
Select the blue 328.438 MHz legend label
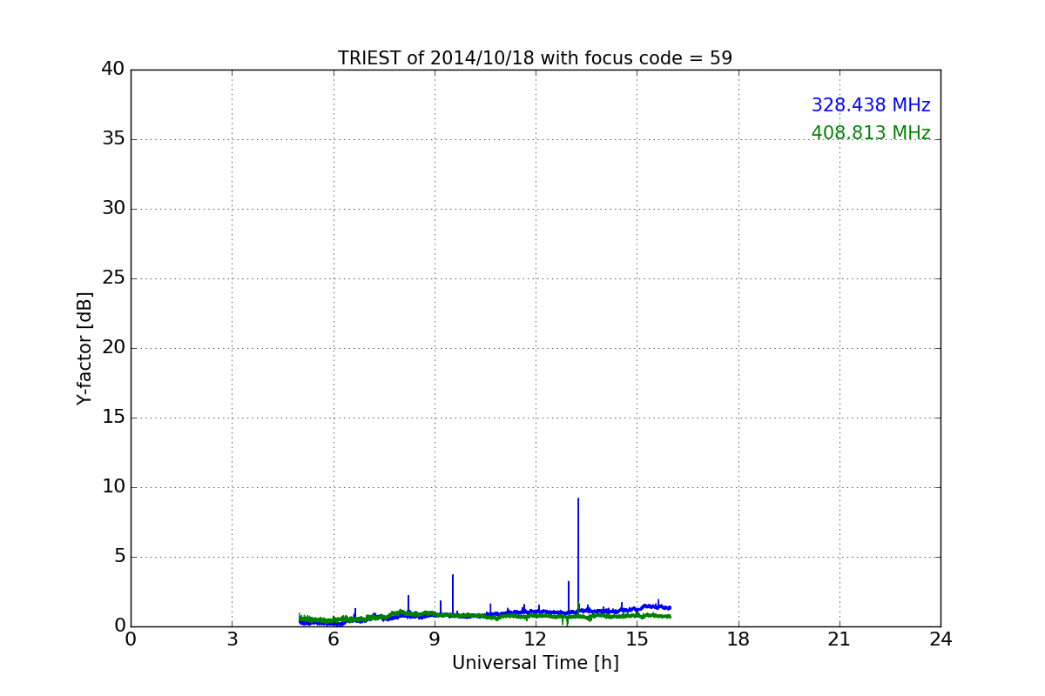click(871, 105)
